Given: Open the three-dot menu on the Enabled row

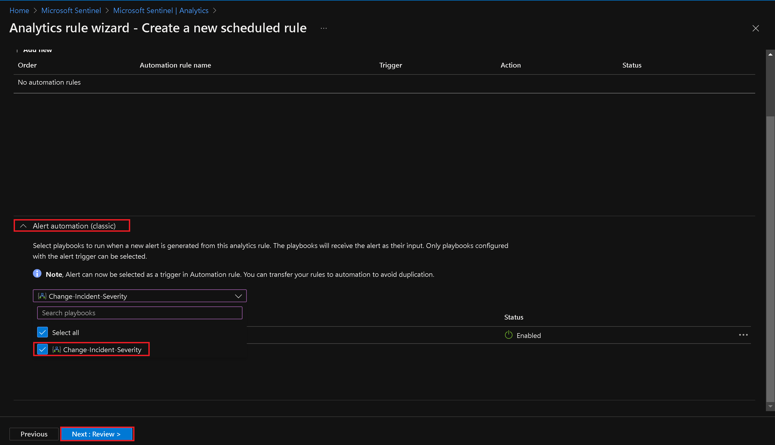Looking at the screenshot, I should point(743,335).
